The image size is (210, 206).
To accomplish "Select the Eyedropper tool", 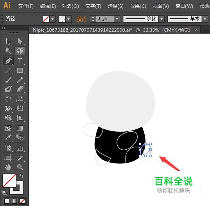I will click(8, 138).
